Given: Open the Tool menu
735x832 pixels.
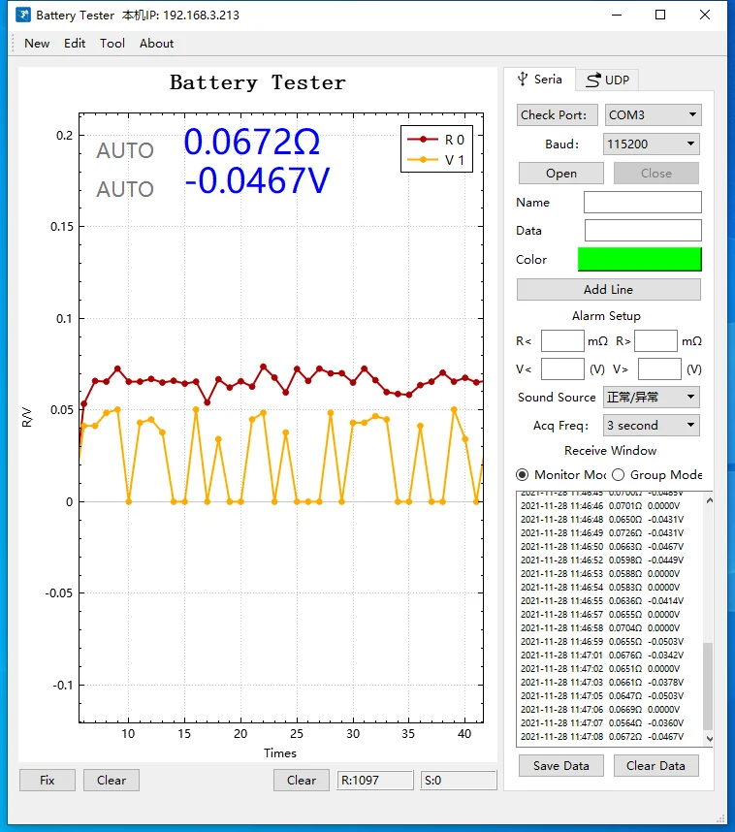Looking at the screenshot, I should [x=112, y=44].
